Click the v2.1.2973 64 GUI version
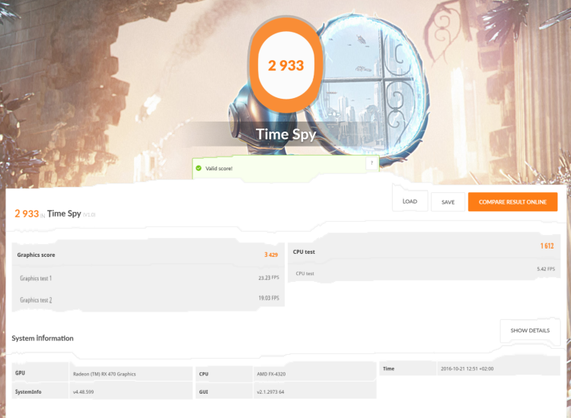The height and width of the screenshot is (418, 571). coord(270,392)
